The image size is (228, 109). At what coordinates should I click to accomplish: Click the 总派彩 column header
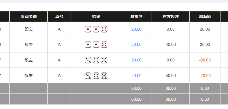pos(205,16)
